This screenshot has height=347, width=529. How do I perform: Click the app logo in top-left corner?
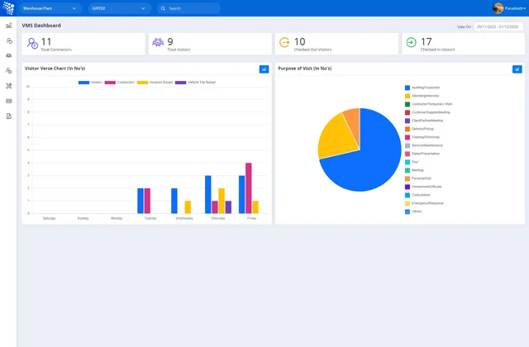(x=8, y=8)
